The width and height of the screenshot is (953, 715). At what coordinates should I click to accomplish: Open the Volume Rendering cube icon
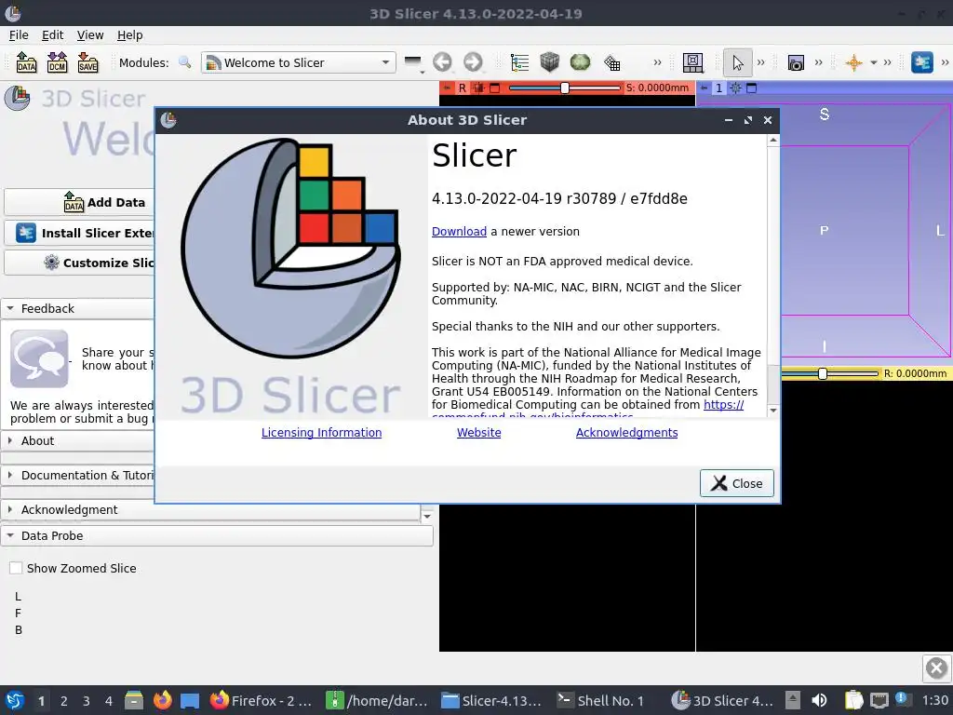pos(549,62)
